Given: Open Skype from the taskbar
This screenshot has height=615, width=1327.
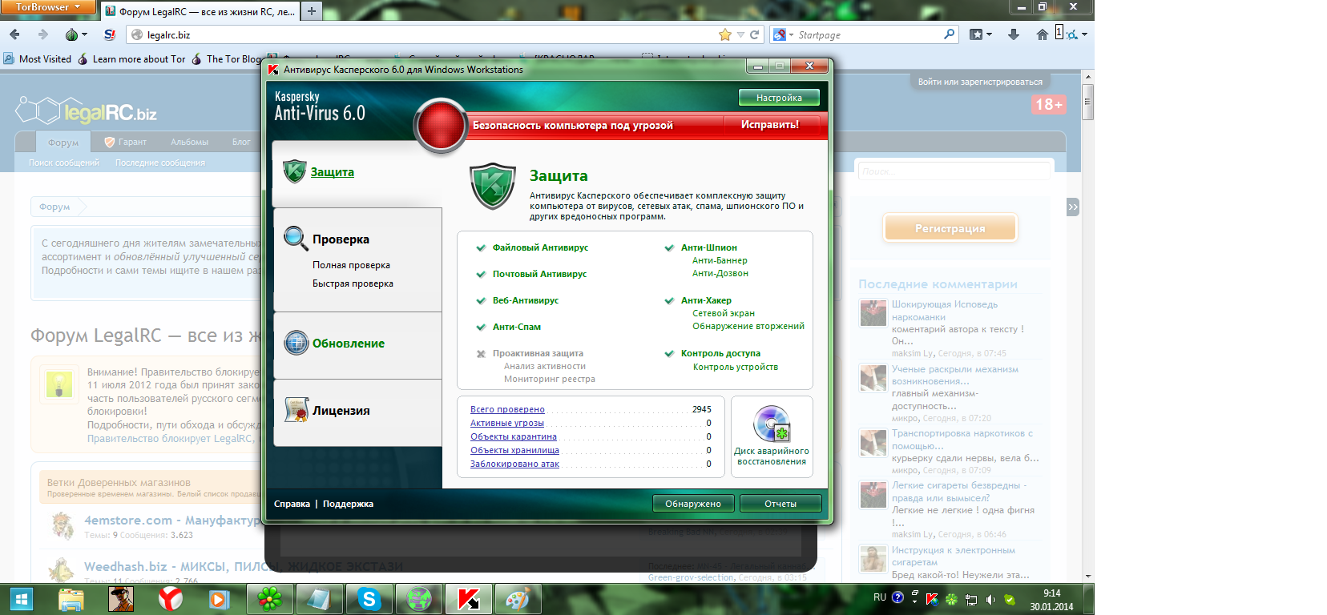Looking at the screenshot, I should (x=369, y=599).
